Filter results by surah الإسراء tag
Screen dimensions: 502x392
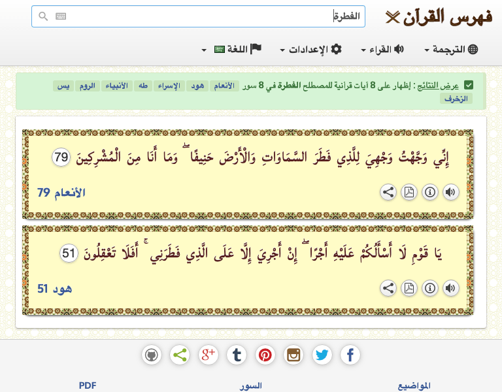coord(169,86)
